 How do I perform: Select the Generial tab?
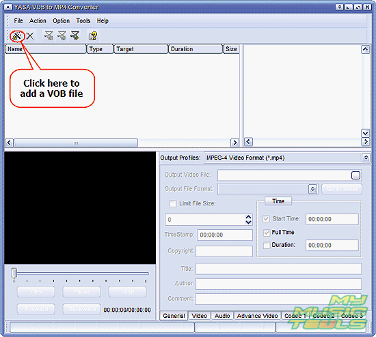(x=174, y=316)
